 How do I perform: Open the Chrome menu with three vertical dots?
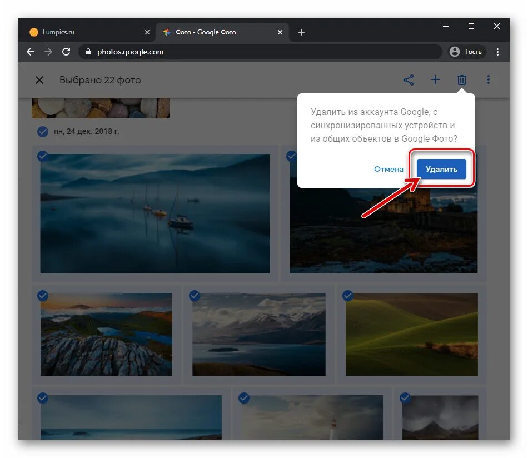point(498,52)
